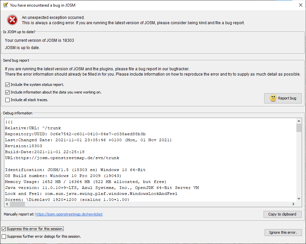Image resolution: width=306 pixels, height=244 pixels.
Task: Click the Ignore this error button
Action: click(283, 232)
